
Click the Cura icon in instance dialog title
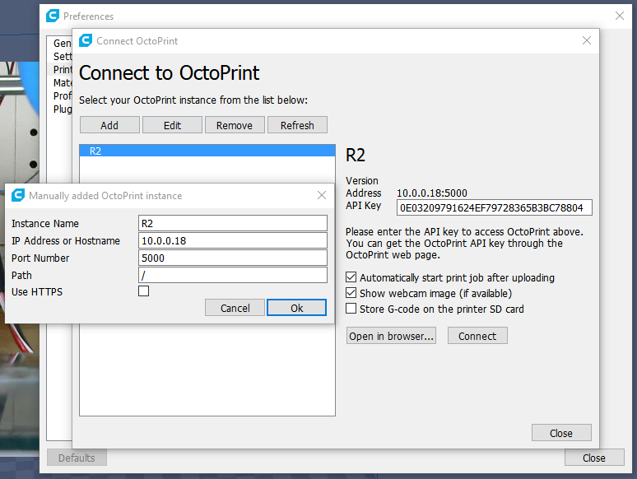[18, 195]
